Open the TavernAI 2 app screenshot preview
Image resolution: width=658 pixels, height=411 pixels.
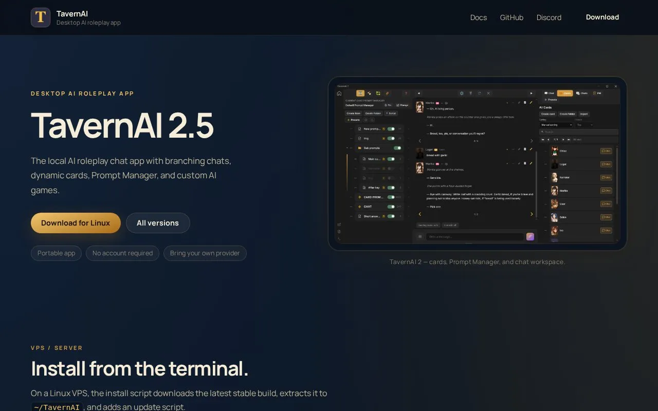click(x=478, y=163)
